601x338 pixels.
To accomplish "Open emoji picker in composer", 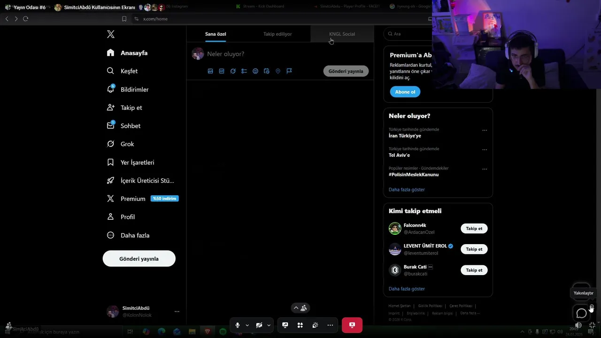I will point(255,71).
